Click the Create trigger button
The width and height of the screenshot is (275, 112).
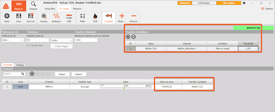[61, 46]
